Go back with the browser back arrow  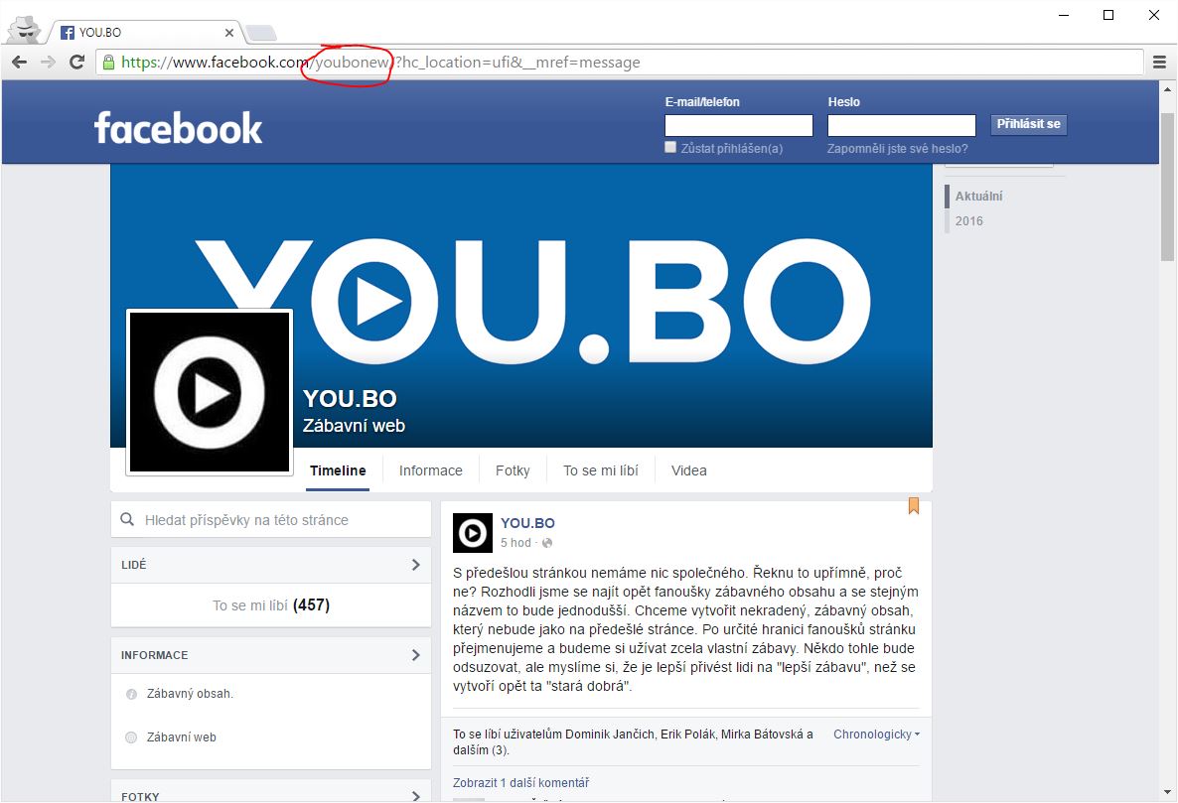point(20,63)
